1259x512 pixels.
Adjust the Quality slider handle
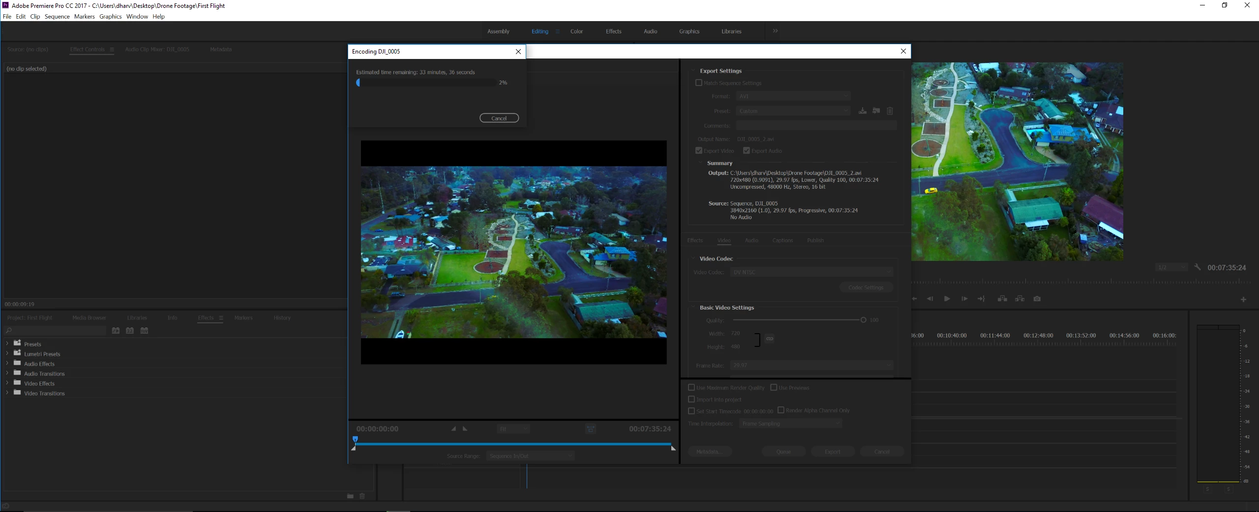[863, 320]
